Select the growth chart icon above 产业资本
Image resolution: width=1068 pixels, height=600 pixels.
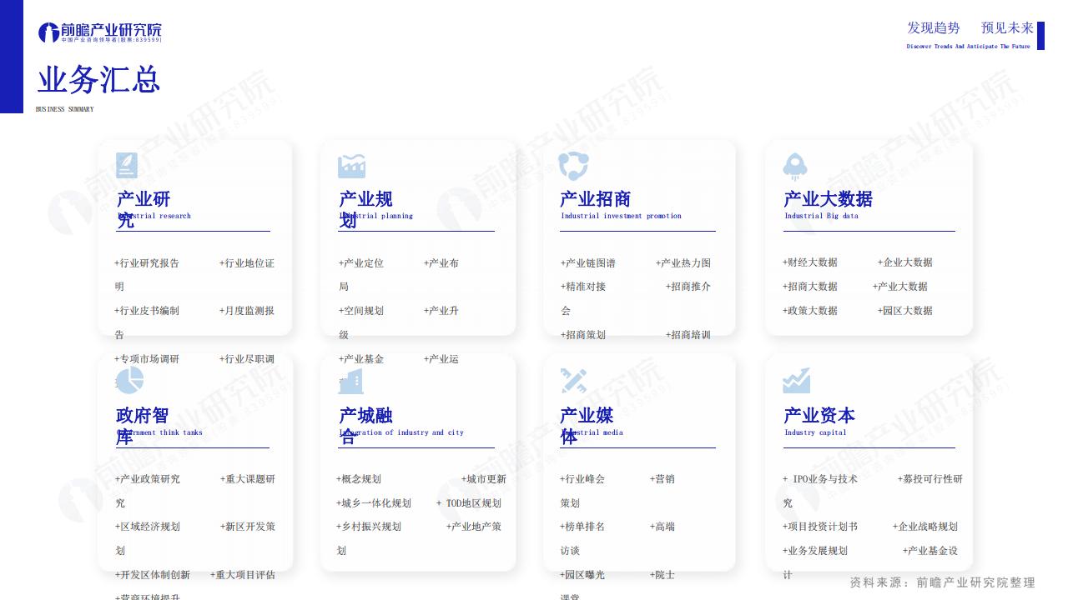click(796, 381)
